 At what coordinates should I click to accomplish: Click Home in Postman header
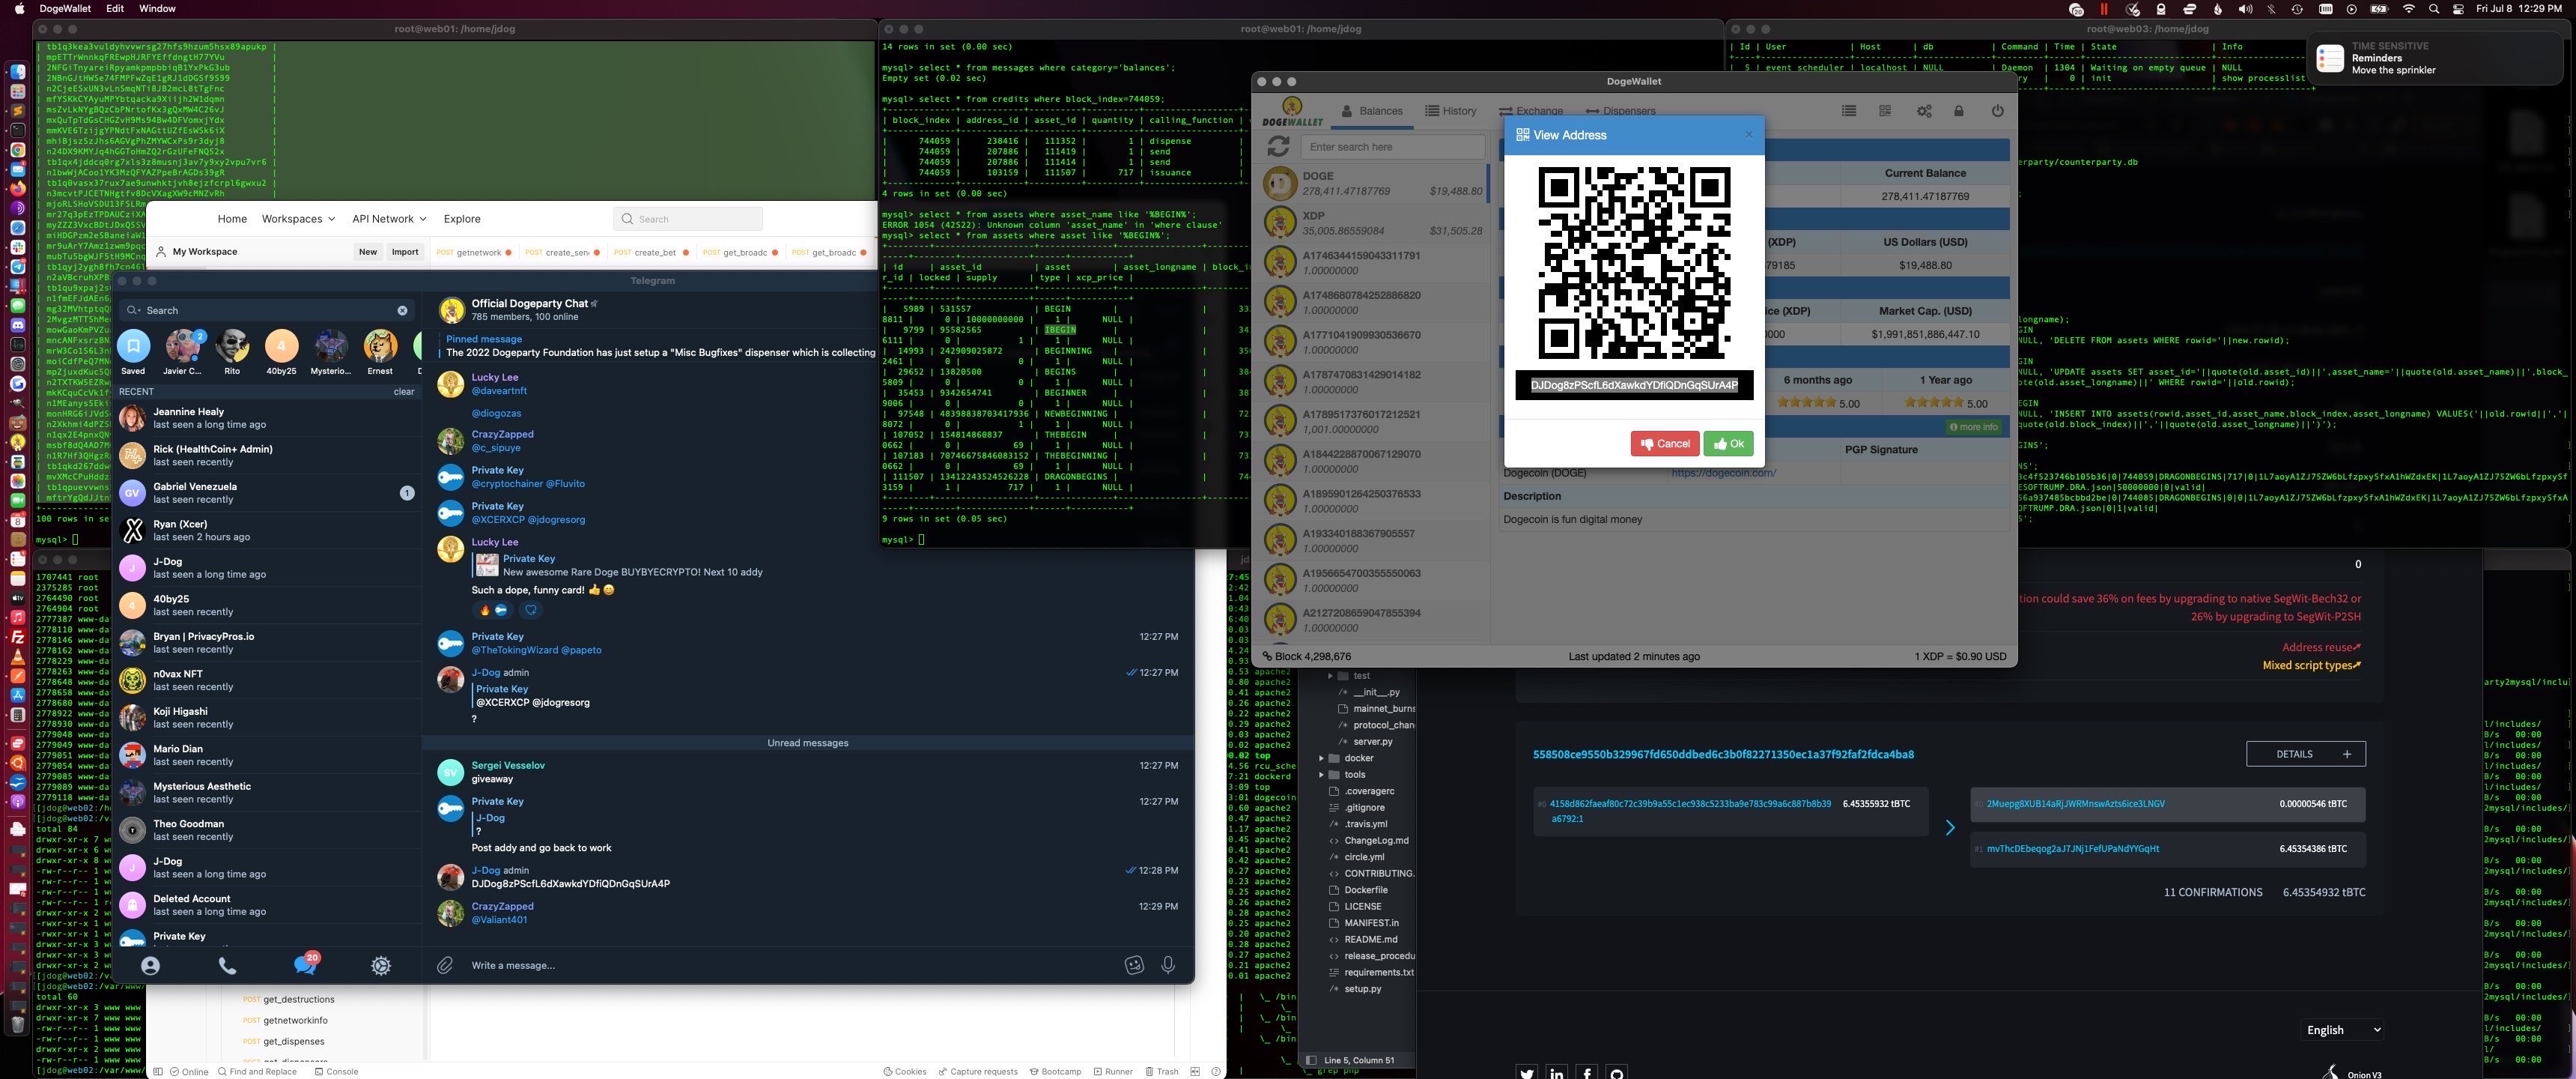pyautogui.click(x=232, y=218)
